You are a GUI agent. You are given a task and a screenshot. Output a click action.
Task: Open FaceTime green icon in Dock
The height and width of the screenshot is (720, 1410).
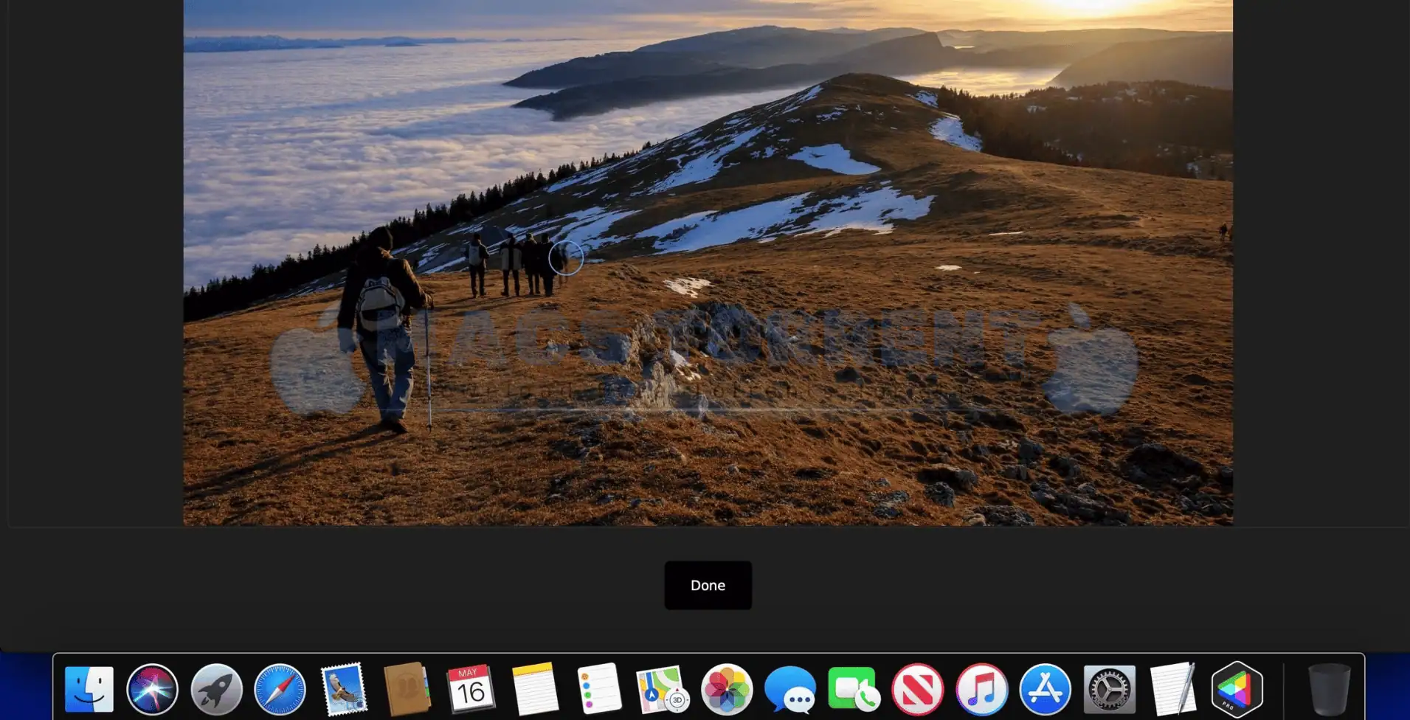coord(854,690)
